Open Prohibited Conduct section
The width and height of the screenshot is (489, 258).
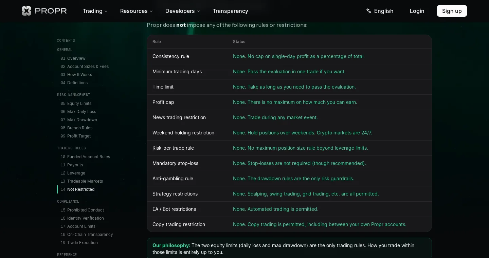(x=82, y=210)
